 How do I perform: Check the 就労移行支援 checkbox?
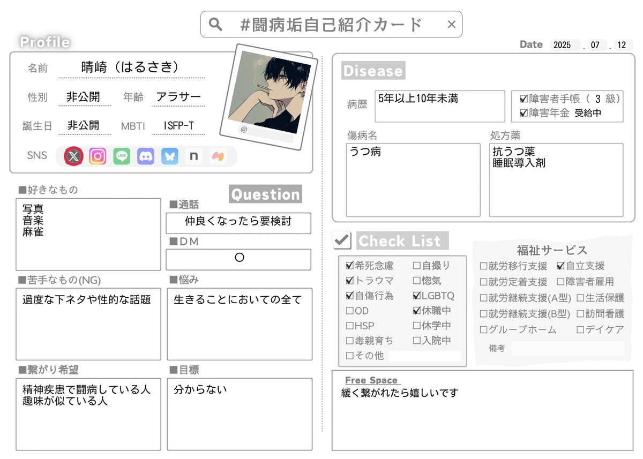[484, 266]
